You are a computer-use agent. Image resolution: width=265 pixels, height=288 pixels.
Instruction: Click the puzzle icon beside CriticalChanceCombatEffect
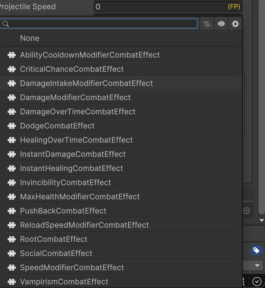click(x=12, y=69)
